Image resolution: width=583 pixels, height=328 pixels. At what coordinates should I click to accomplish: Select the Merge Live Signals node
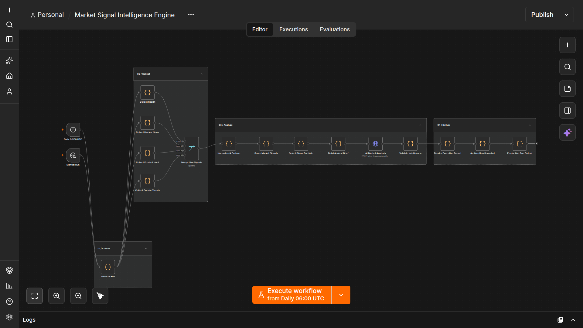click(192, 148)
